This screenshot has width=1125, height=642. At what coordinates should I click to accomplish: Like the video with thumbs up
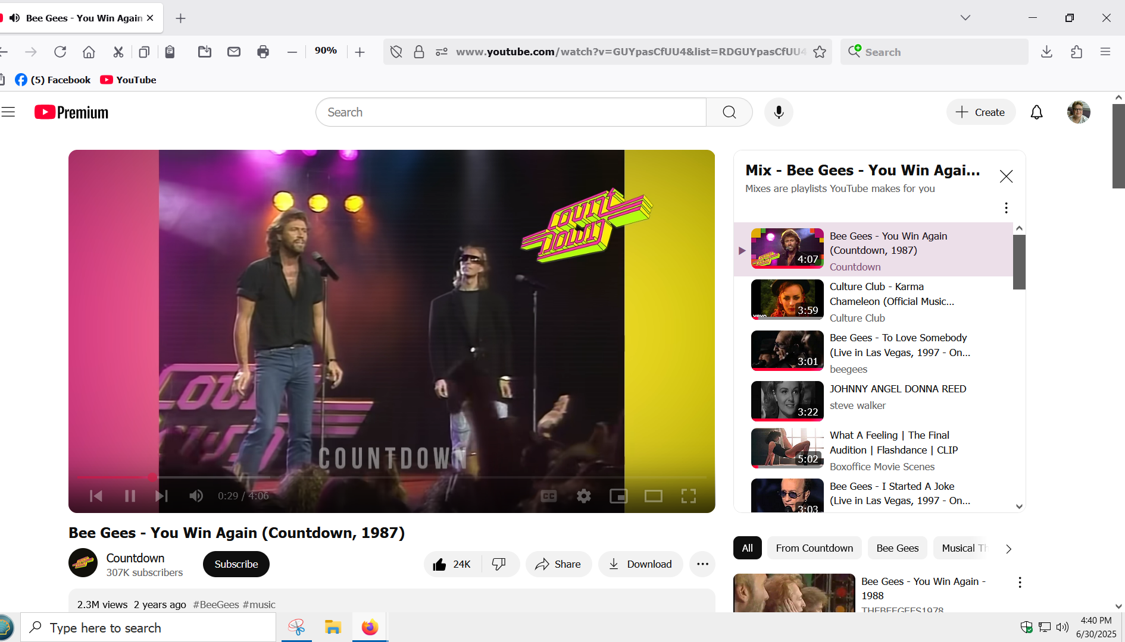[x=452, y=564]
